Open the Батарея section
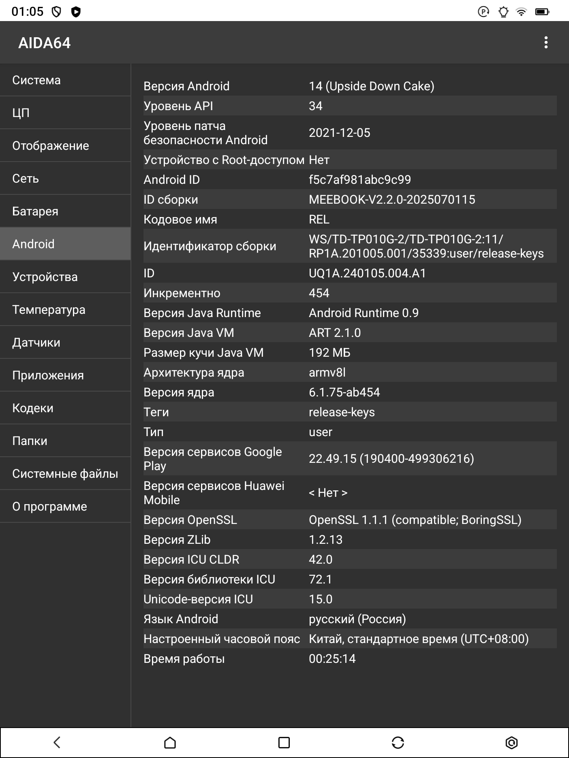Image resolution: width=569 pixels, height=758 pixels. [65, 211]
